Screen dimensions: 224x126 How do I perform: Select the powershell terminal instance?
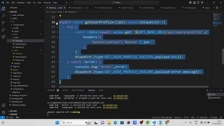tap(215, 98)
